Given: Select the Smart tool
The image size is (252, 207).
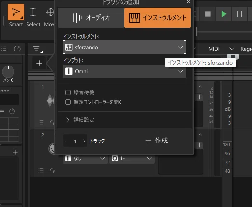Looking at the screenshot, I should [x=16, y=12].
